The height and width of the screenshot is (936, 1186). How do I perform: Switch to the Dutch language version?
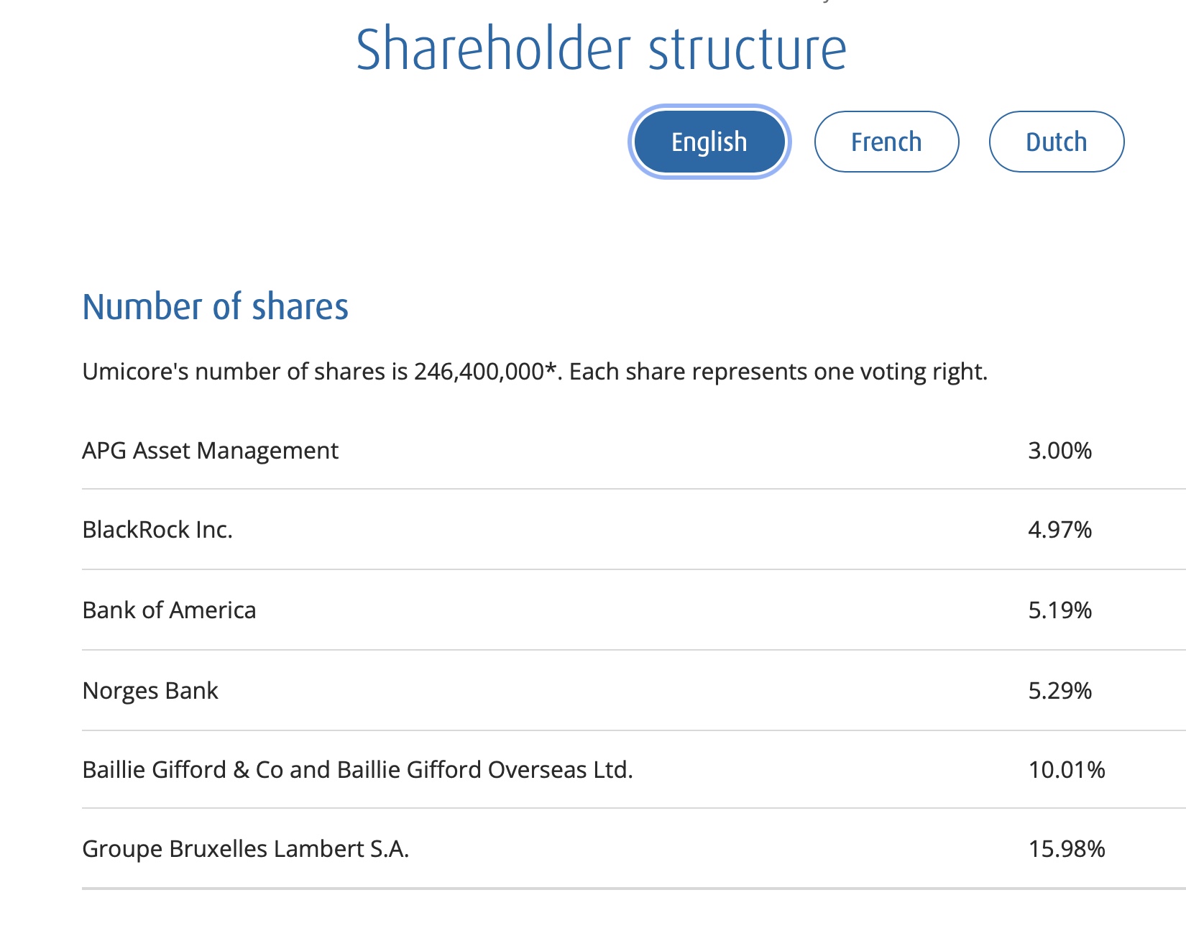coord(1056,142)
